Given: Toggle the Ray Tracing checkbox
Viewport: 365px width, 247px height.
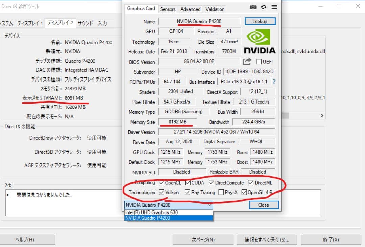Looking at the screenshot, I should point(187,192).
